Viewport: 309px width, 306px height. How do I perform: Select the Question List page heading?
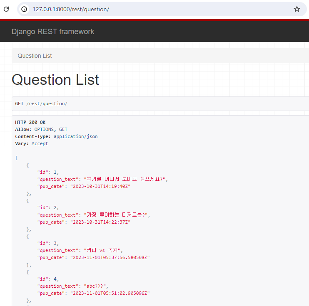[x=55, y=80]
